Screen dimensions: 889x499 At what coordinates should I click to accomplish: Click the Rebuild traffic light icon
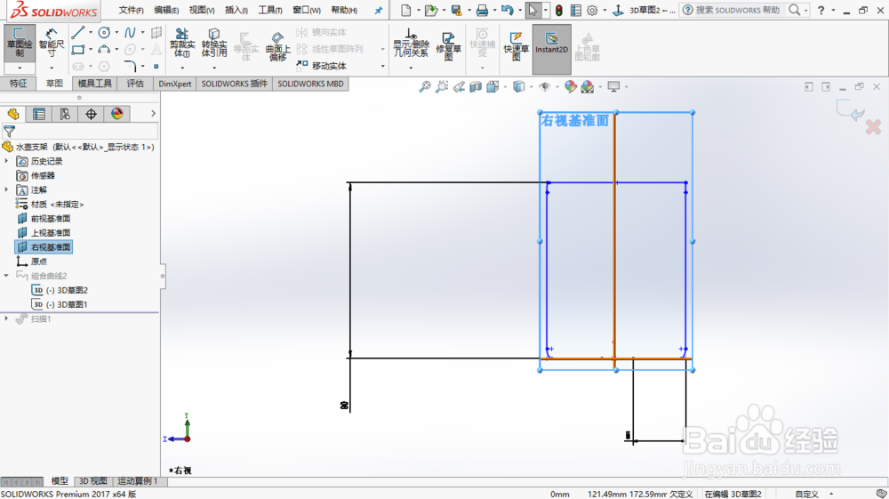559,10
